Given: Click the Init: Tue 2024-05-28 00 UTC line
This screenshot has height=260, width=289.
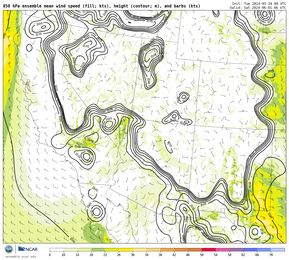Looking at the screenshot, I should [x=259, y=4].
